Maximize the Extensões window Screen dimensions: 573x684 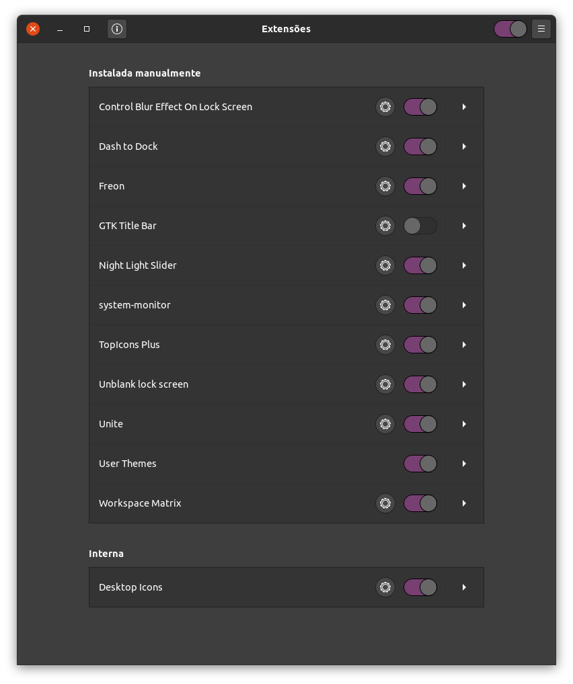click(87, 29)
